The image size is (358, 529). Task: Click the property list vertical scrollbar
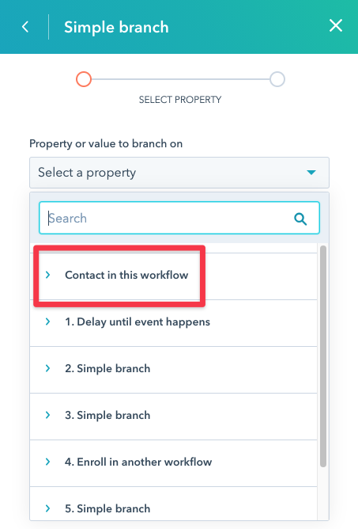click(x=323, y=356)
